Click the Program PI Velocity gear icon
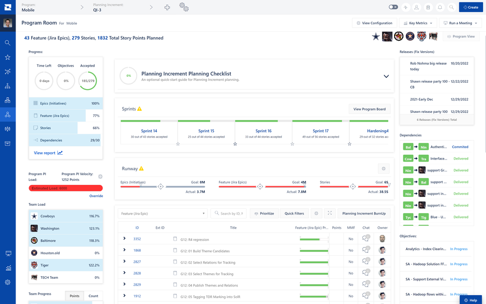This screenshot has width=486, height=304. [100, 177]
